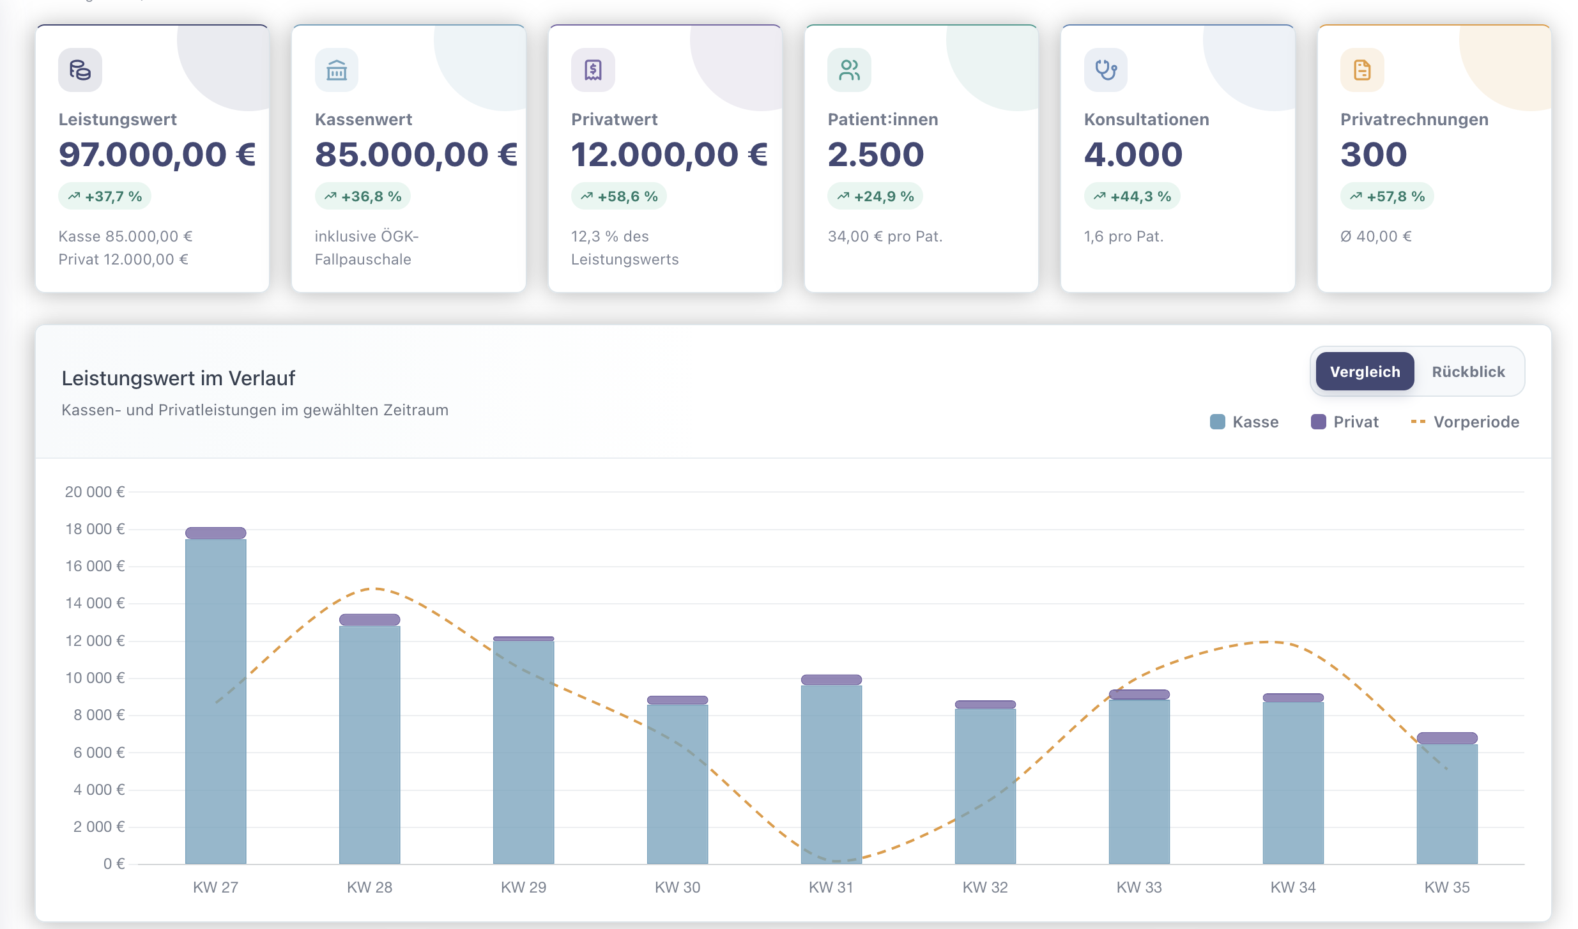Click the bank icon on Kassenwert card
Viewport: 1578px width, 929px height.
pyautogui.click(x=337, y=70)
